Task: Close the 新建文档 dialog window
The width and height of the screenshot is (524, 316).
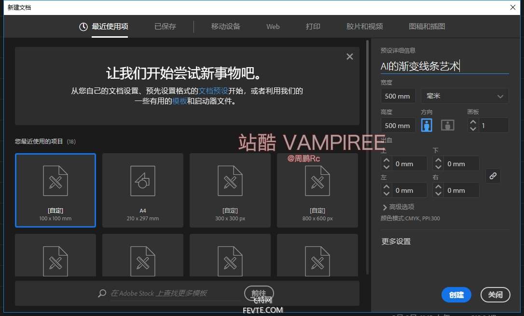Action: click(x=512, y=7)
